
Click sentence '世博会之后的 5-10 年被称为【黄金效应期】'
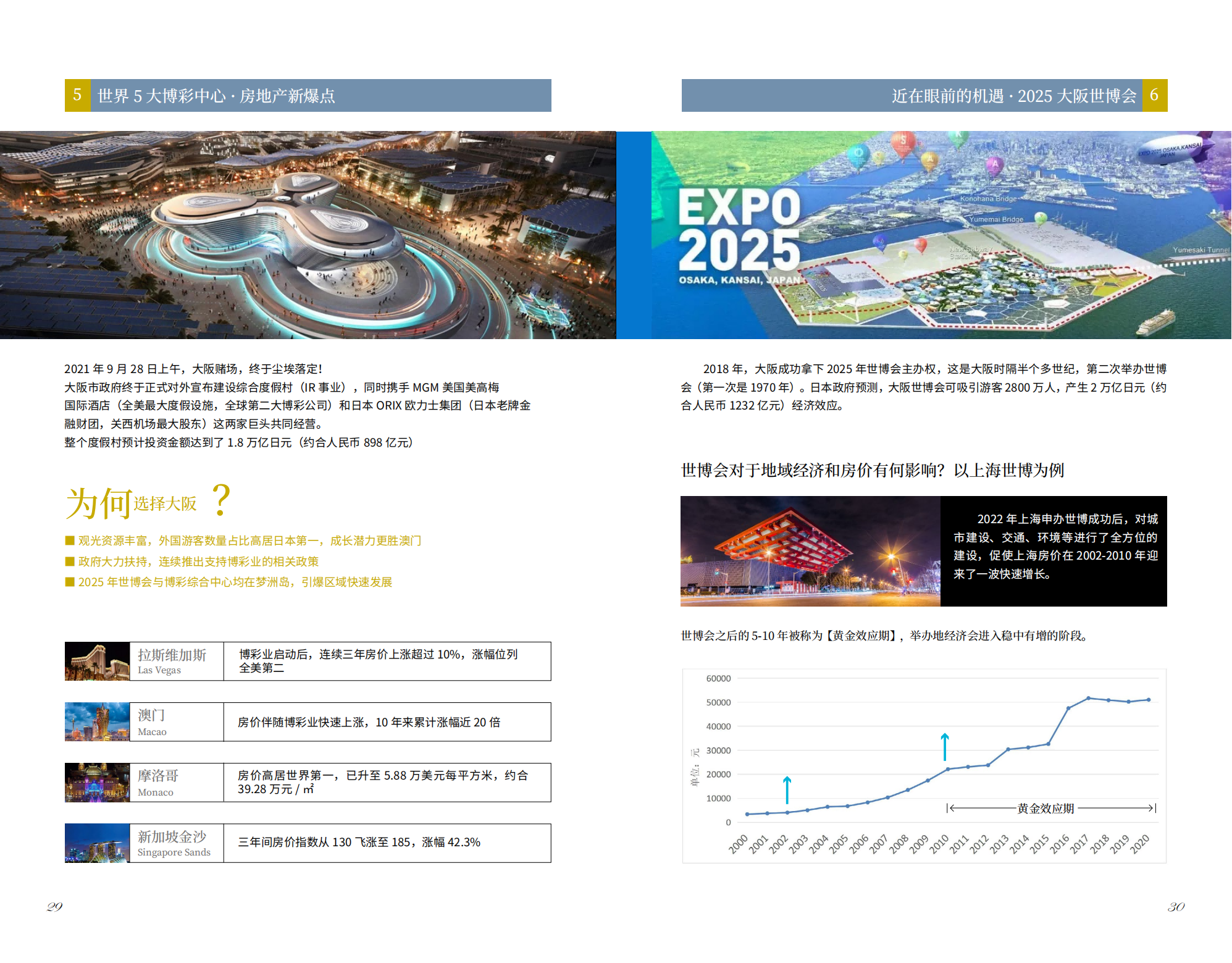(x=884, y=636)
